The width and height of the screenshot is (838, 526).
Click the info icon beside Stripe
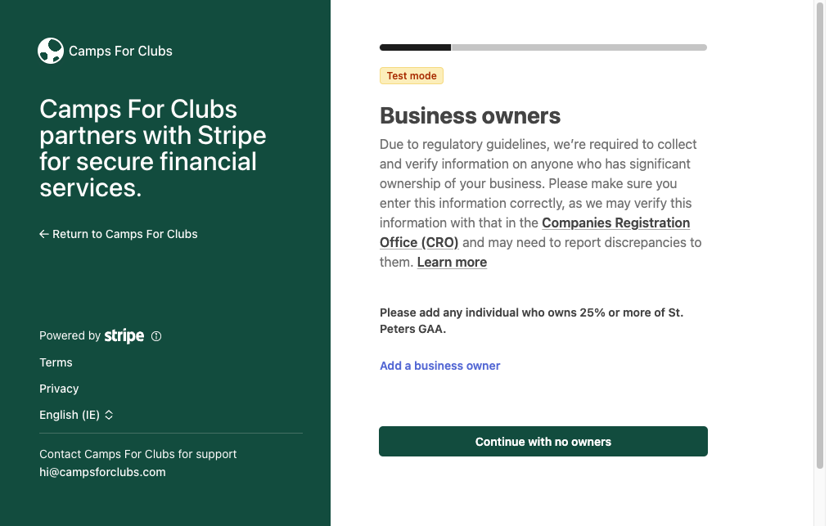[156, 336]
